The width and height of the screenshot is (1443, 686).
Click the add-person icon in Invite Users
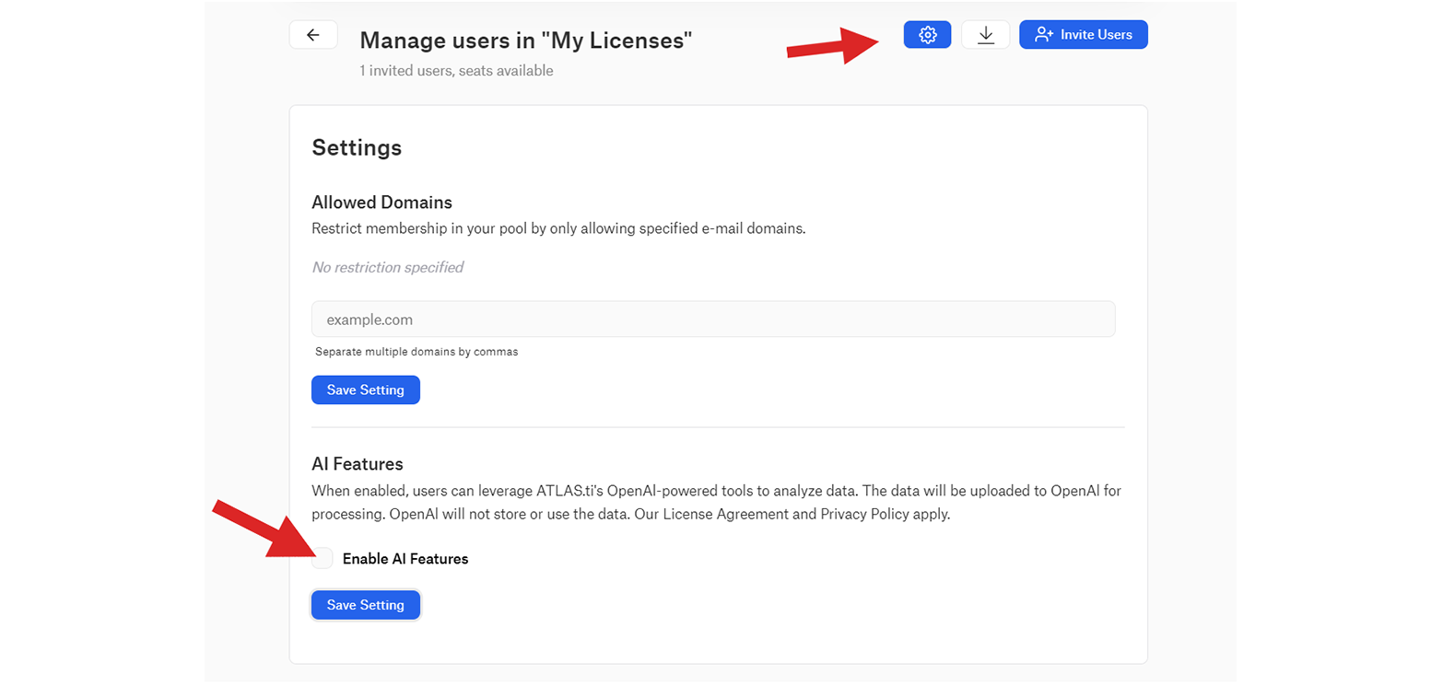point(1043,35)
